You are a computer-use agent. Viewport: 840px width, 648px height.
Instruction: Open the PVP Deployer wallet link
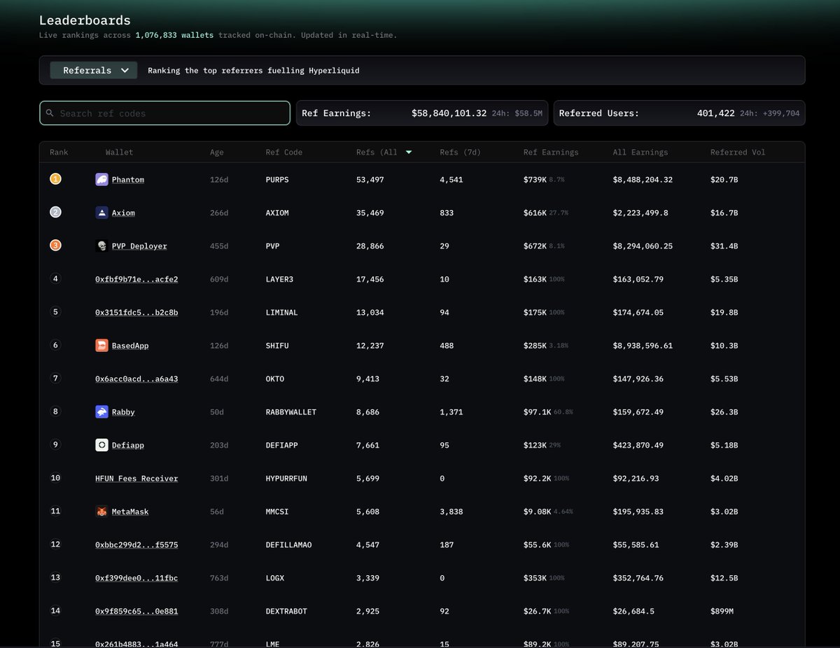pos(139,246)
